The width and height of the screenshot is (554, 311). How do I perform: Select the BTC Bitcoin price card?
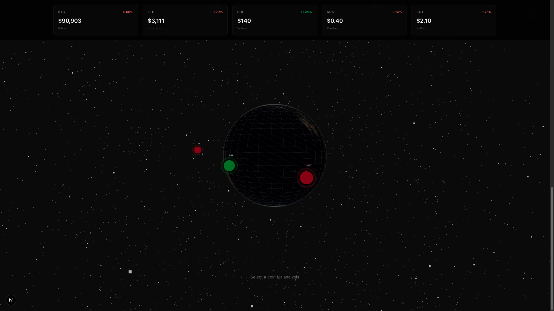pos(96,20)
